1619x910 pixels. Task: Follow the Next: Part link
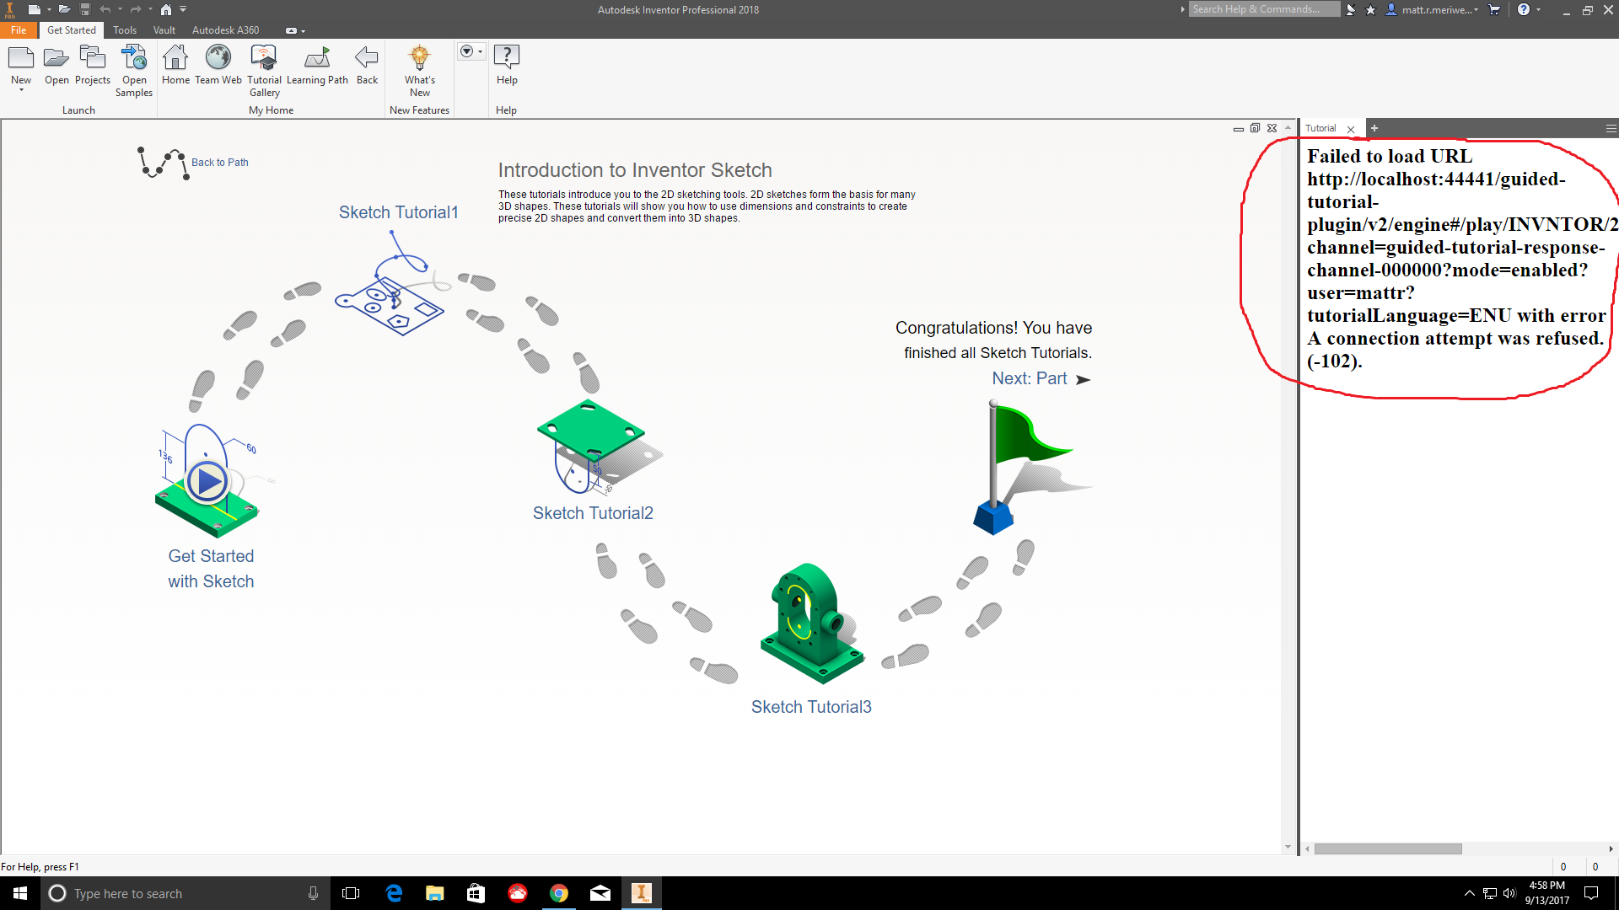pos(1030,378)
